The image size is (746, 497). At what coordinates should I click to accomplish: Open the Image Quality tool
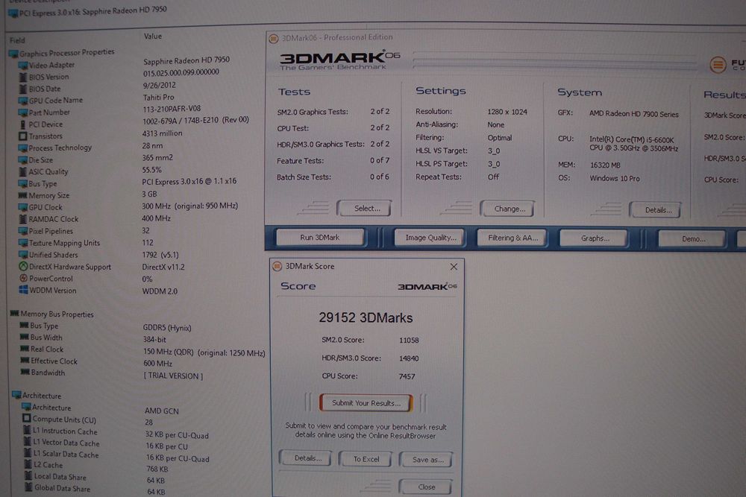(430, 238)
